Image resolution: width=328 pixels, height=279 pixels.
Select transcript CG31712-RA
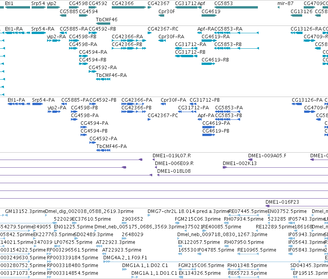pos(186,48)
